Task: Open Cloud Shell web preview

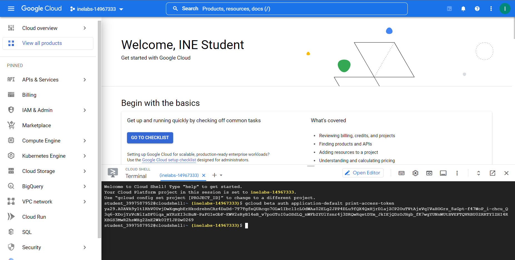Action: tap(429, 173)
